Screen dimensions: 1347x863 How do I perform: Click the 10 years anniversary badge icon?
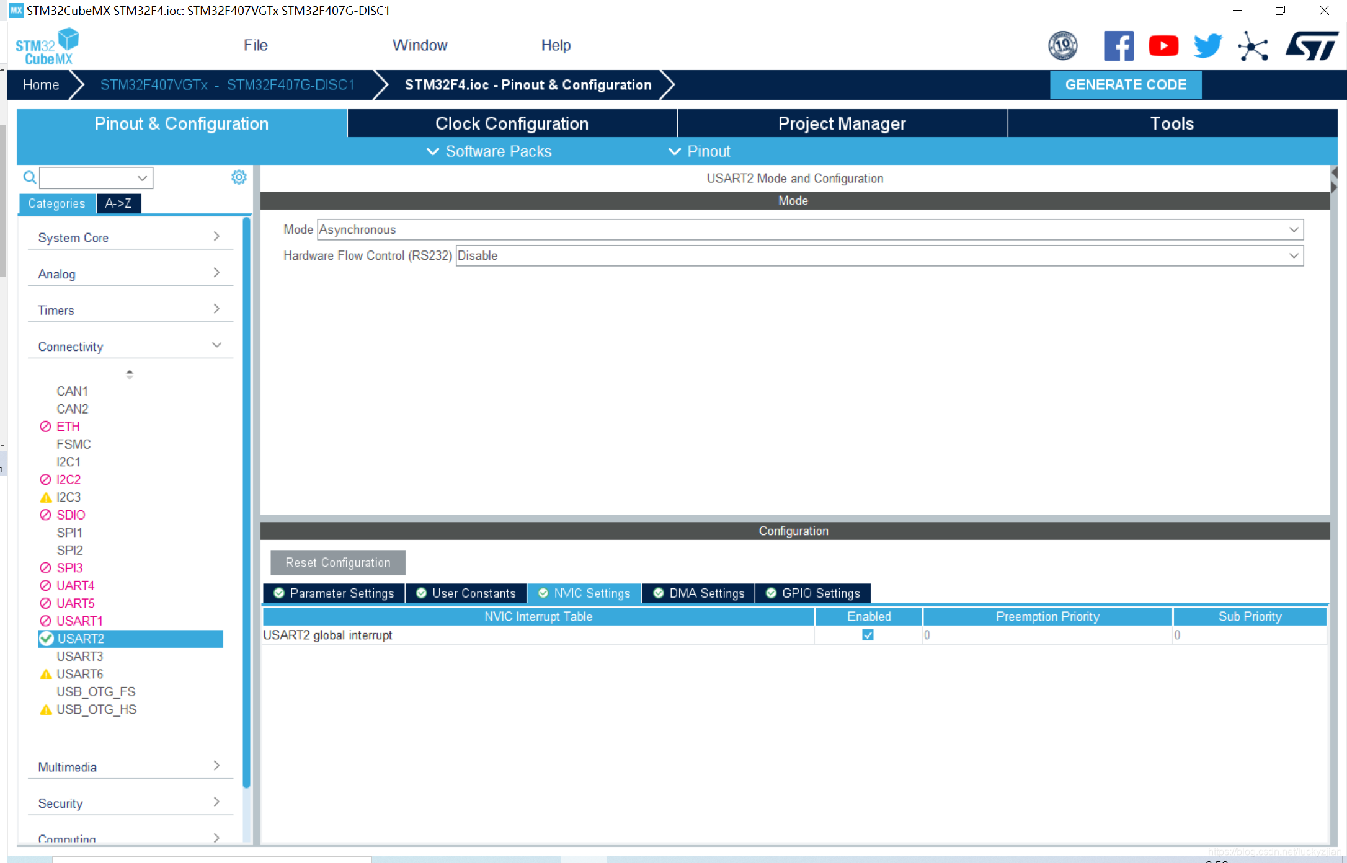(x=1062, y=46)
